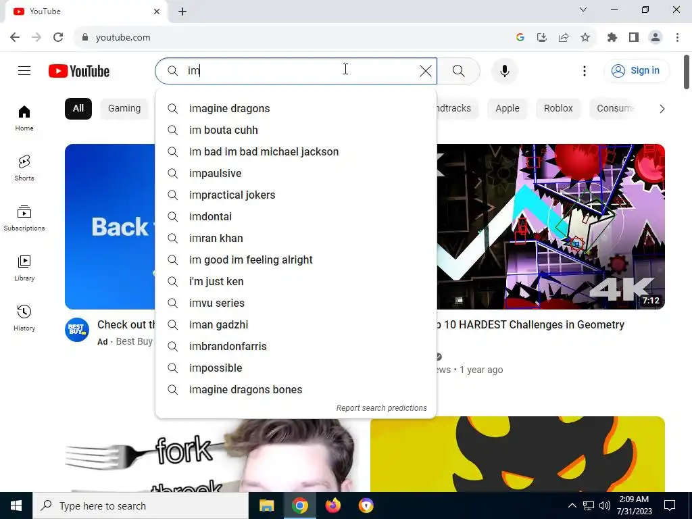Open Geometry challenges video thumbnail
The height and width of the screenshot is (519, 692).
tap(551, 226)
